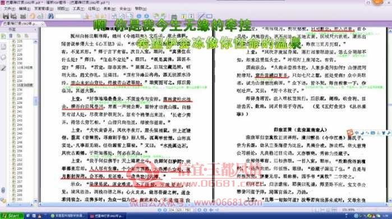Click the binoculars Find icon
The width and height of the screenshot is (392, 219).
pos(50,16)
